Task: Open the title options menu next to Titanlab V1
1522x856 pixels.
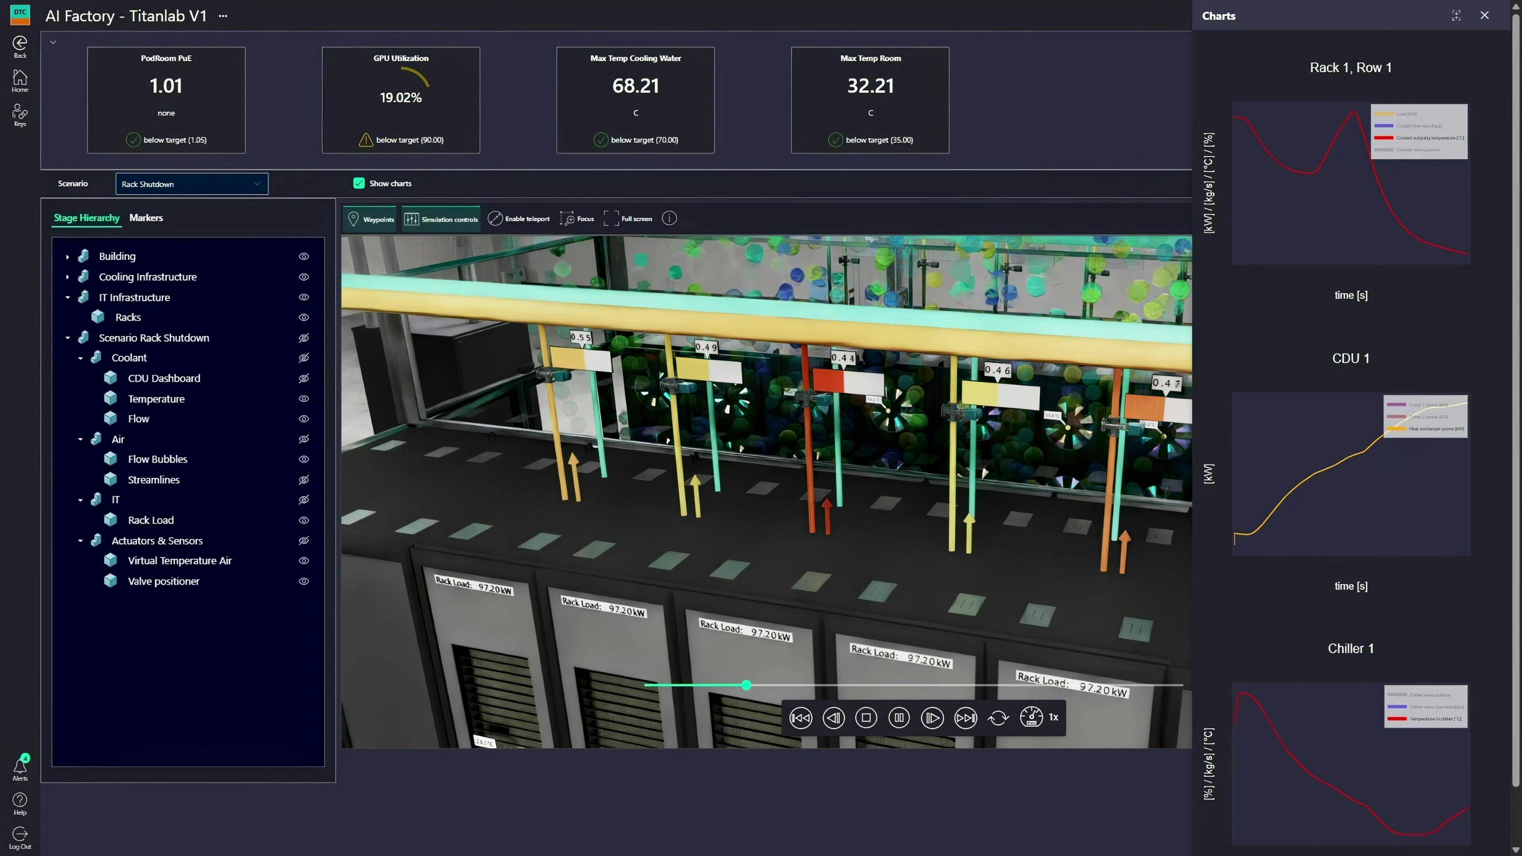Action: coord(222,16)
